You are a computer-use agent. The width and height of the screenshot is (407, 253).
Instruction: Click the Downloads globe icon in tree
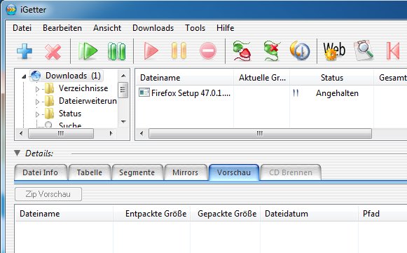36,75
